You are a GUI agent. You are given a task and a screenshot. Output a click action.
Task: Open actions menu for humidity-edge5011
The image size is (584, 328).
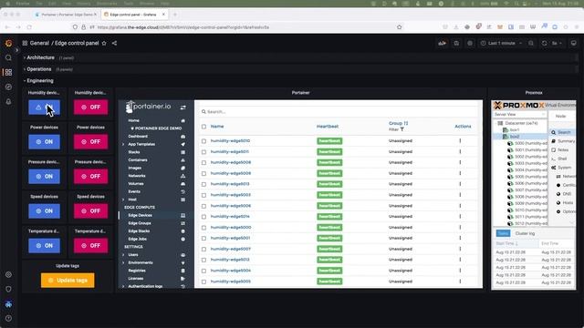[460, 152]
